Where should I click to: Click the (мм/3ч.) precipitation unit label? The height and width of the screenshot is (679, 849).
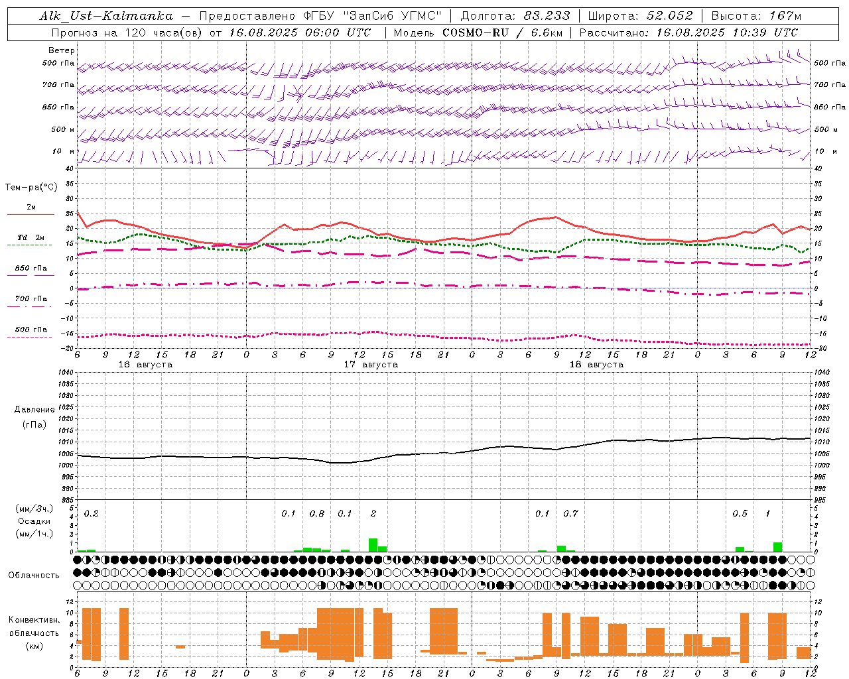tap(34, 509)
